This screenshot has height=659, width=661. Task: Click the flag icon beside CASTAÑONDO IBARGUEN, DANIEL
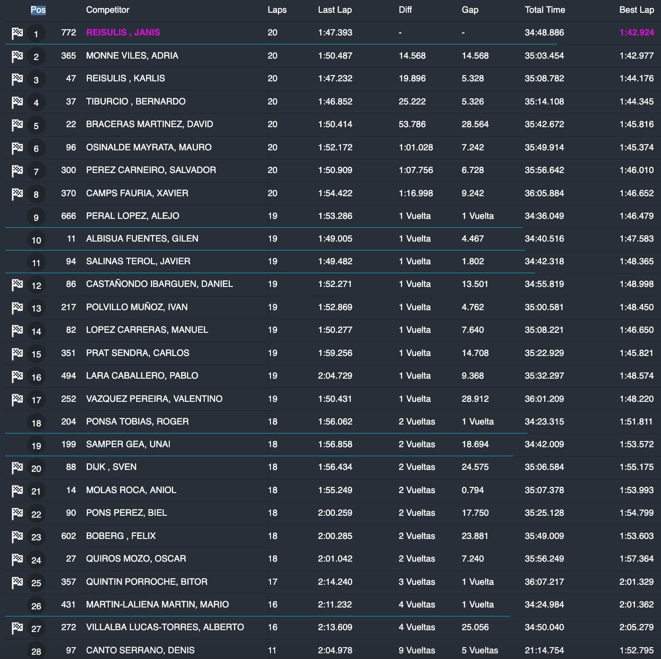point(17,285)
